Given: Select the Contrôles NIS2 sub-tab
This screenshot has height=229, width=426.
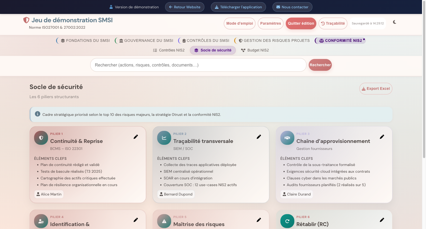Looking at the screenshot, I should [x=169, y=50].
